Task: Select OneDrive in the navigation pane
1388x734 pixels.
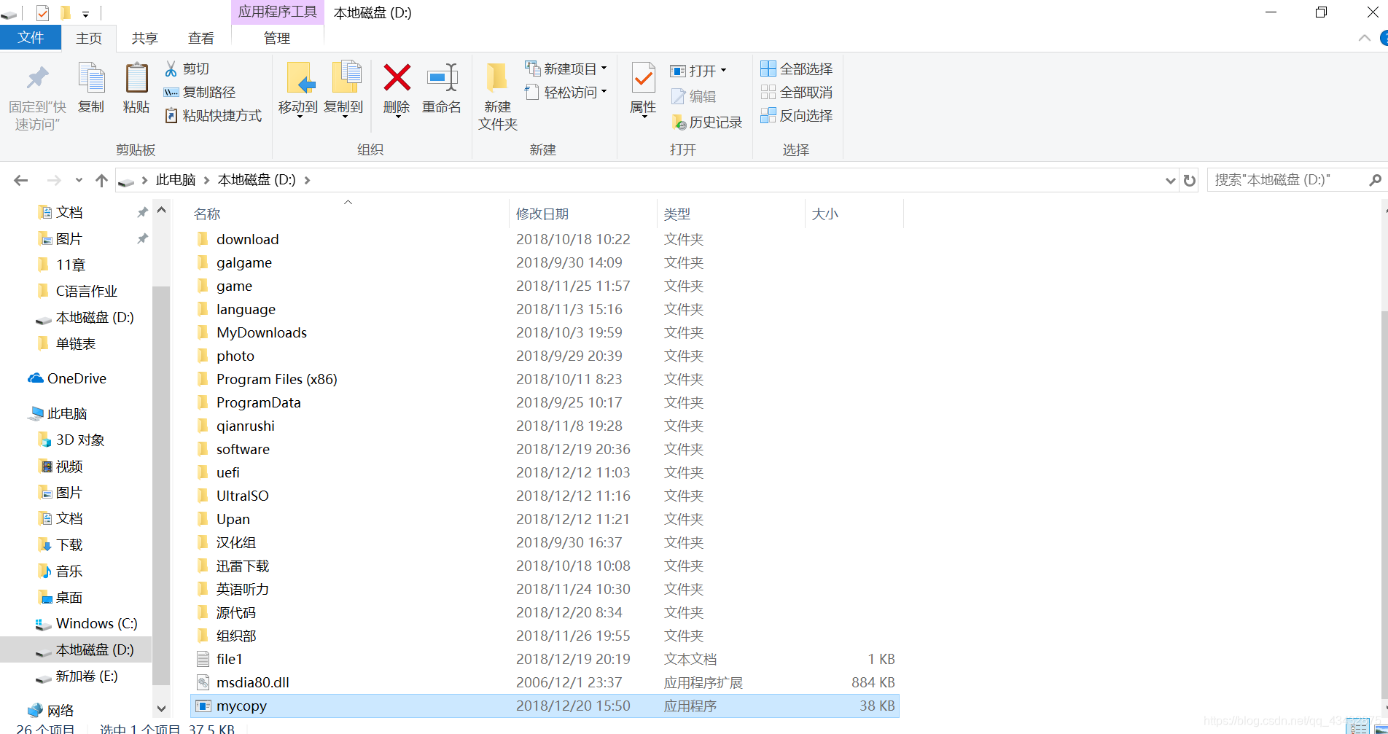Action: [x=68, y=379]
